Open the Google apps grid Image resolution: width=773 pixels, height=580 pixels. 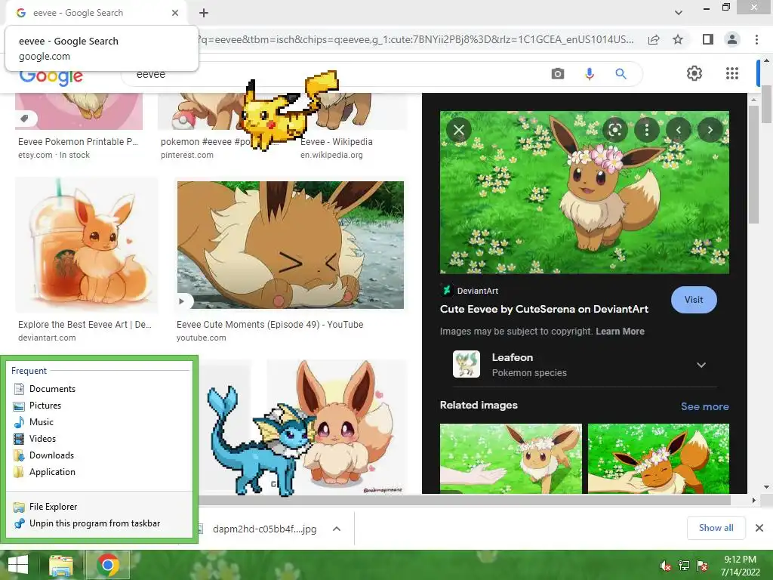click(x=732, y=73)
